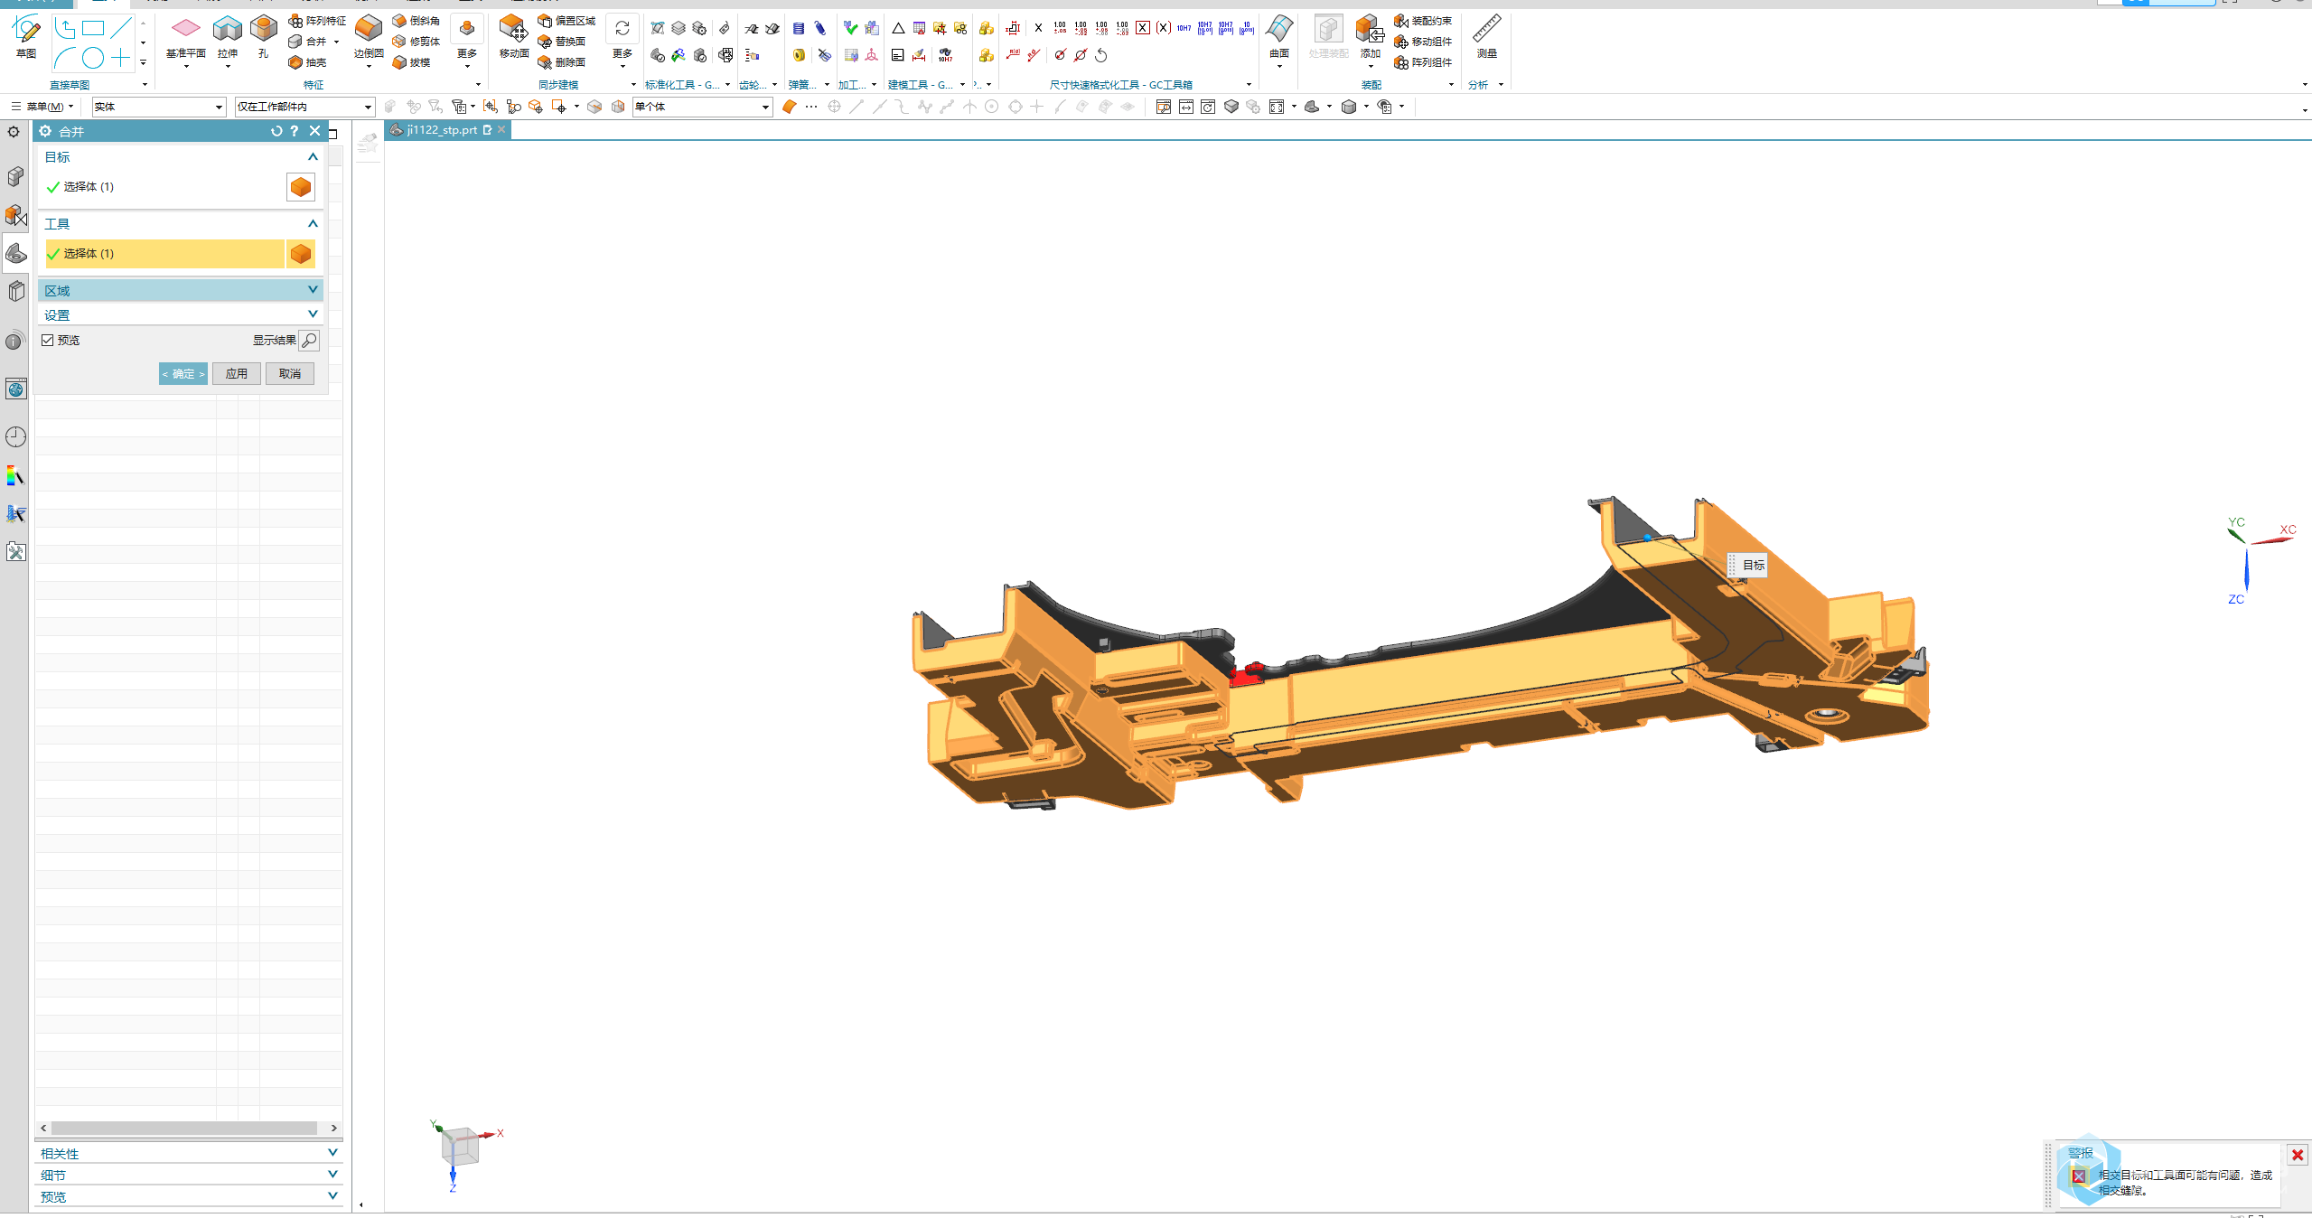
Task: Close the ji1122_stp.prt tab
Action: pos(501,130)
